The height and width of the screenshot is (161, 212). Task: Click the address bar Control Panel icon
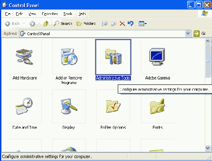tap(23, 34)
